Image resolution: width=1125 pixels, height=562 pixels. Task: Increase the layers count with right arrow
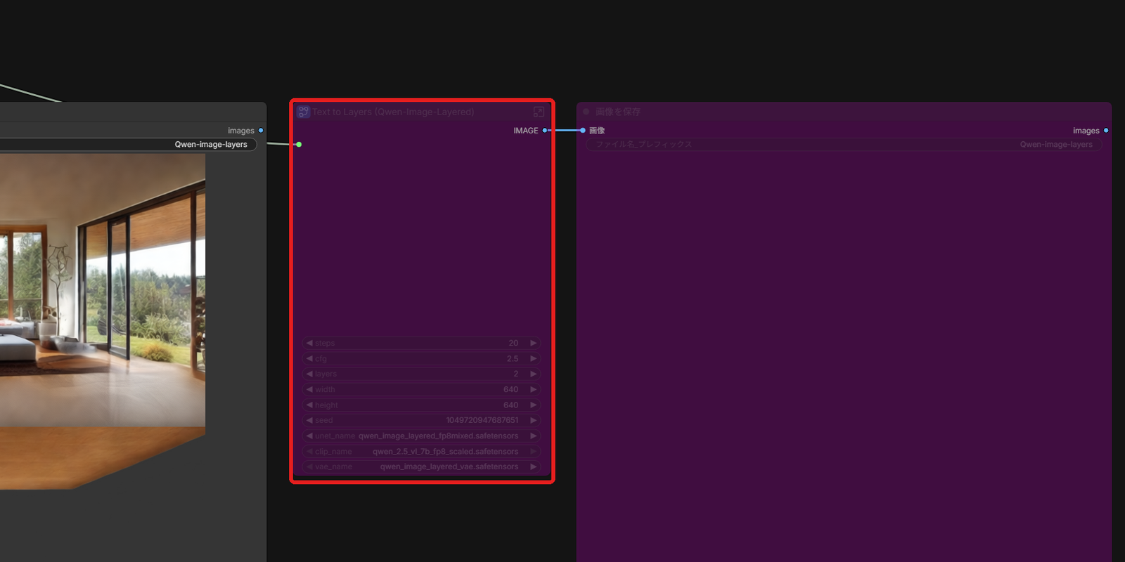point(534,374)
